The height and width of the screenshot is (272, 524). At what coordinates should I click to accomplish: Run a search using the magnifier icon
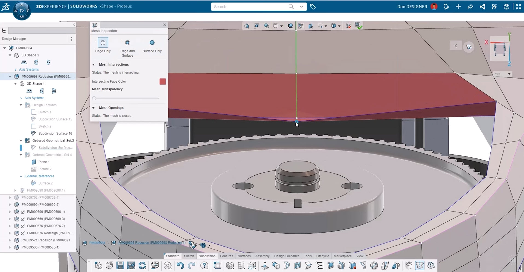click(x=292, y=7)
